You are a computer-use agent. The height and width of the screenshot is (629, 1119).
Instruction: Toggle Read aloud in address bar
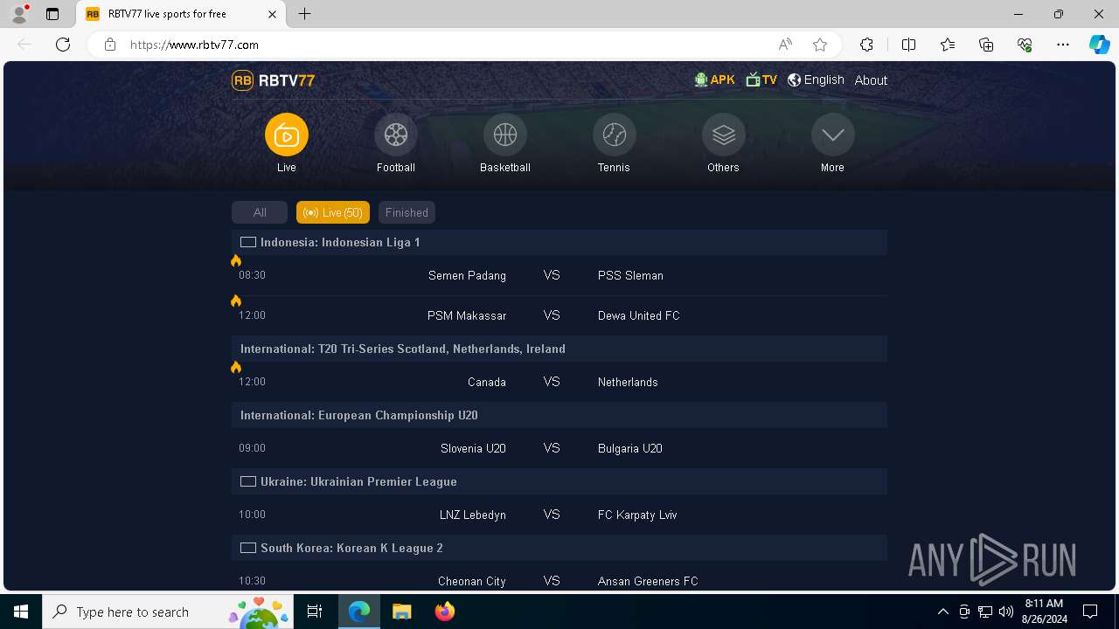point(785,45)
